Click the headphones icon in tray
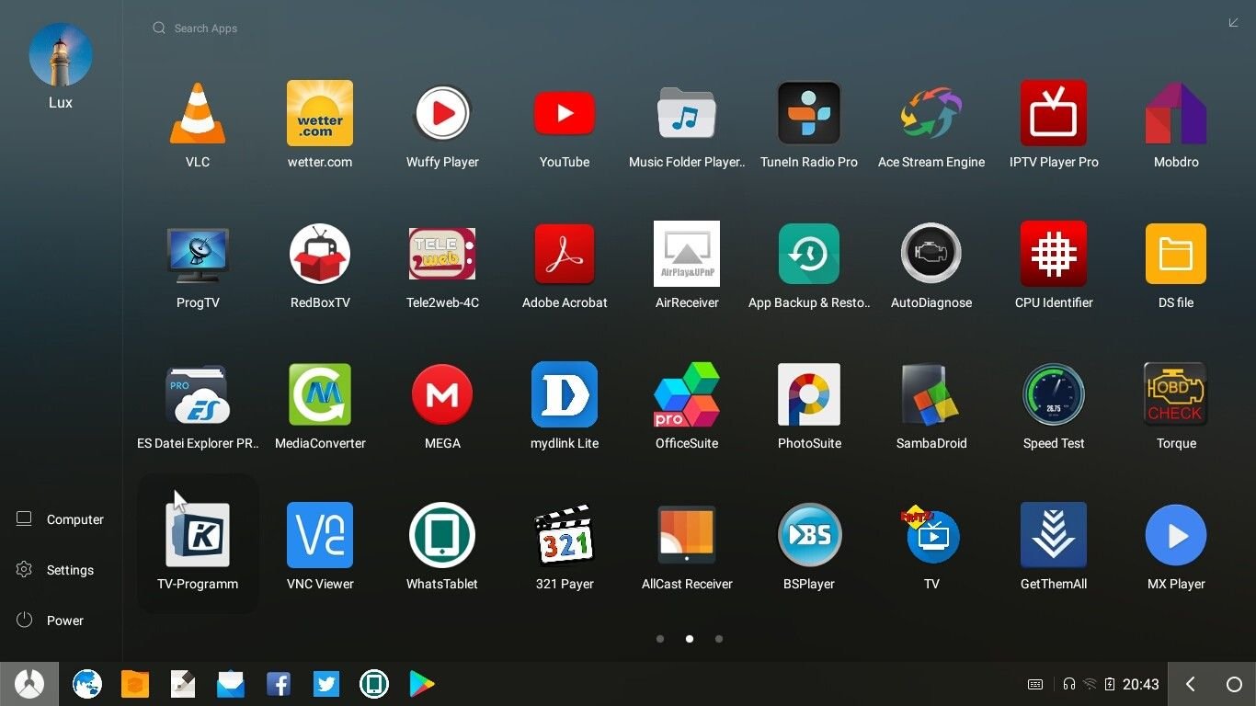The height and width of the screenshot is (706, 1256). [x=1069, y=684]
